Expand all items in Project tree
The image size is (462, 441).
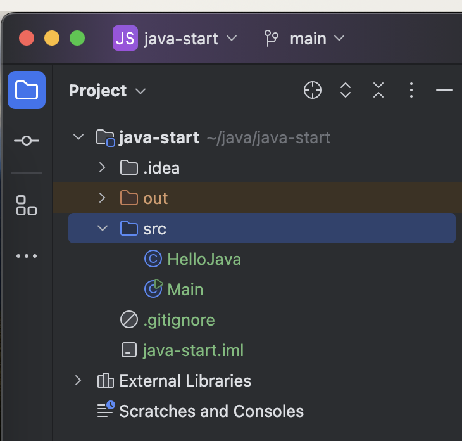coord(346,91)
